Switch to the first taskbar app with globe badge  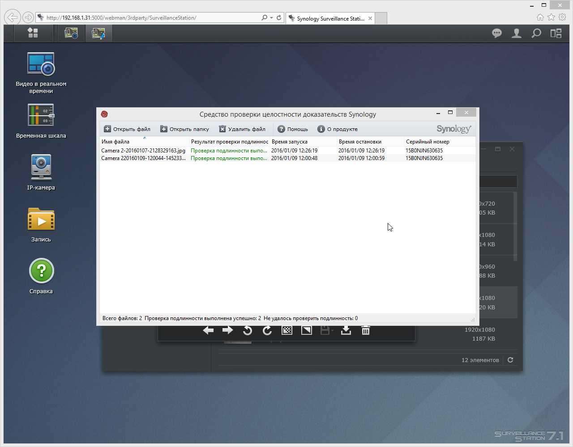pyautogui.click(x=71, y=33)
